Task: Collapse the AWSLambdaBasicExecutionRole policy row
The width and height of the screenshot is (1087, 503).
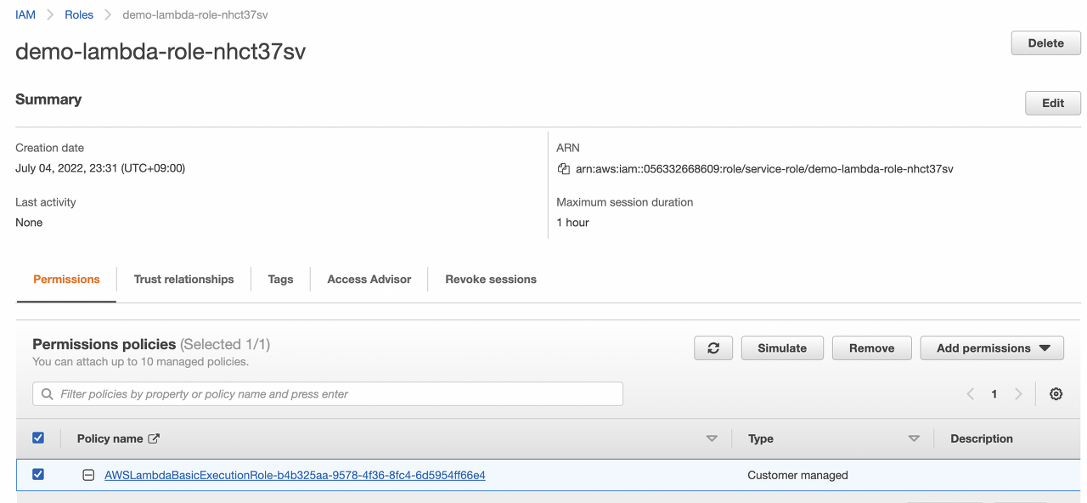Action: point(88,475)
